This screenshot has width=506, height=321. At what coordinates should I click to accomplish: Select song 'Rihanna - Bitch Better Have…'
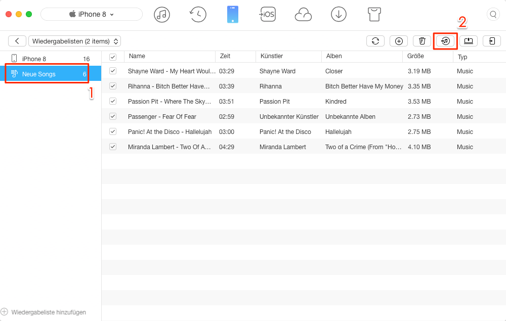[x=169, y=86]
